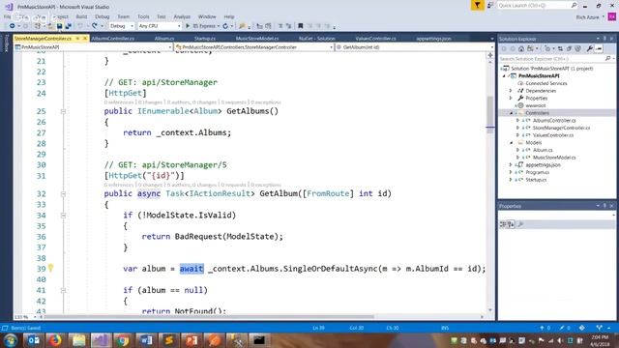The image size is (619, 348).
Task: Close the StoreManagerController.cs tab
Action: (x=85, y=39)
